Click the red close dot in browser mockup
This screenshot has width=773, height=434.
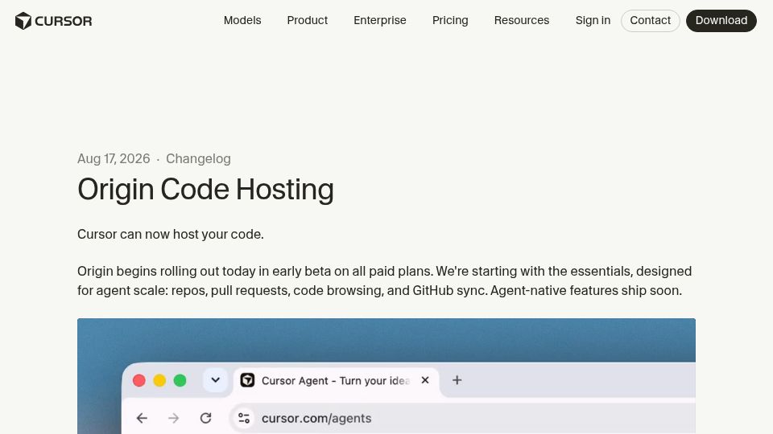click(139, 380)
